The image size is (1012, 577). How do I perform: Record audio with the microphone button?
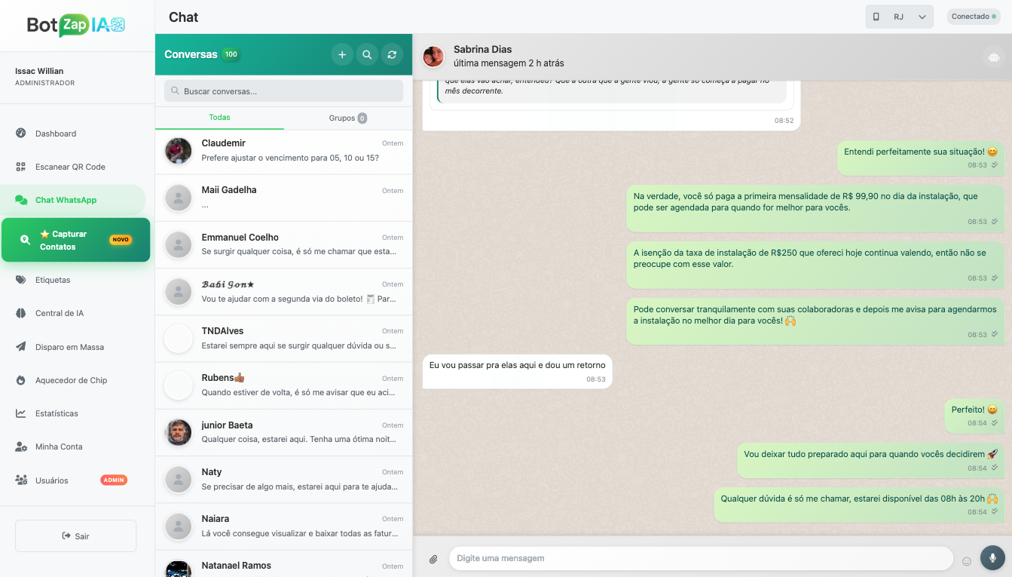992,558
